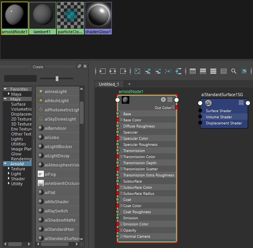Collapse the Favorites tree category
The width and height of the screenshot is (253, 248).
pyautogui.click(x=5, y=89)
